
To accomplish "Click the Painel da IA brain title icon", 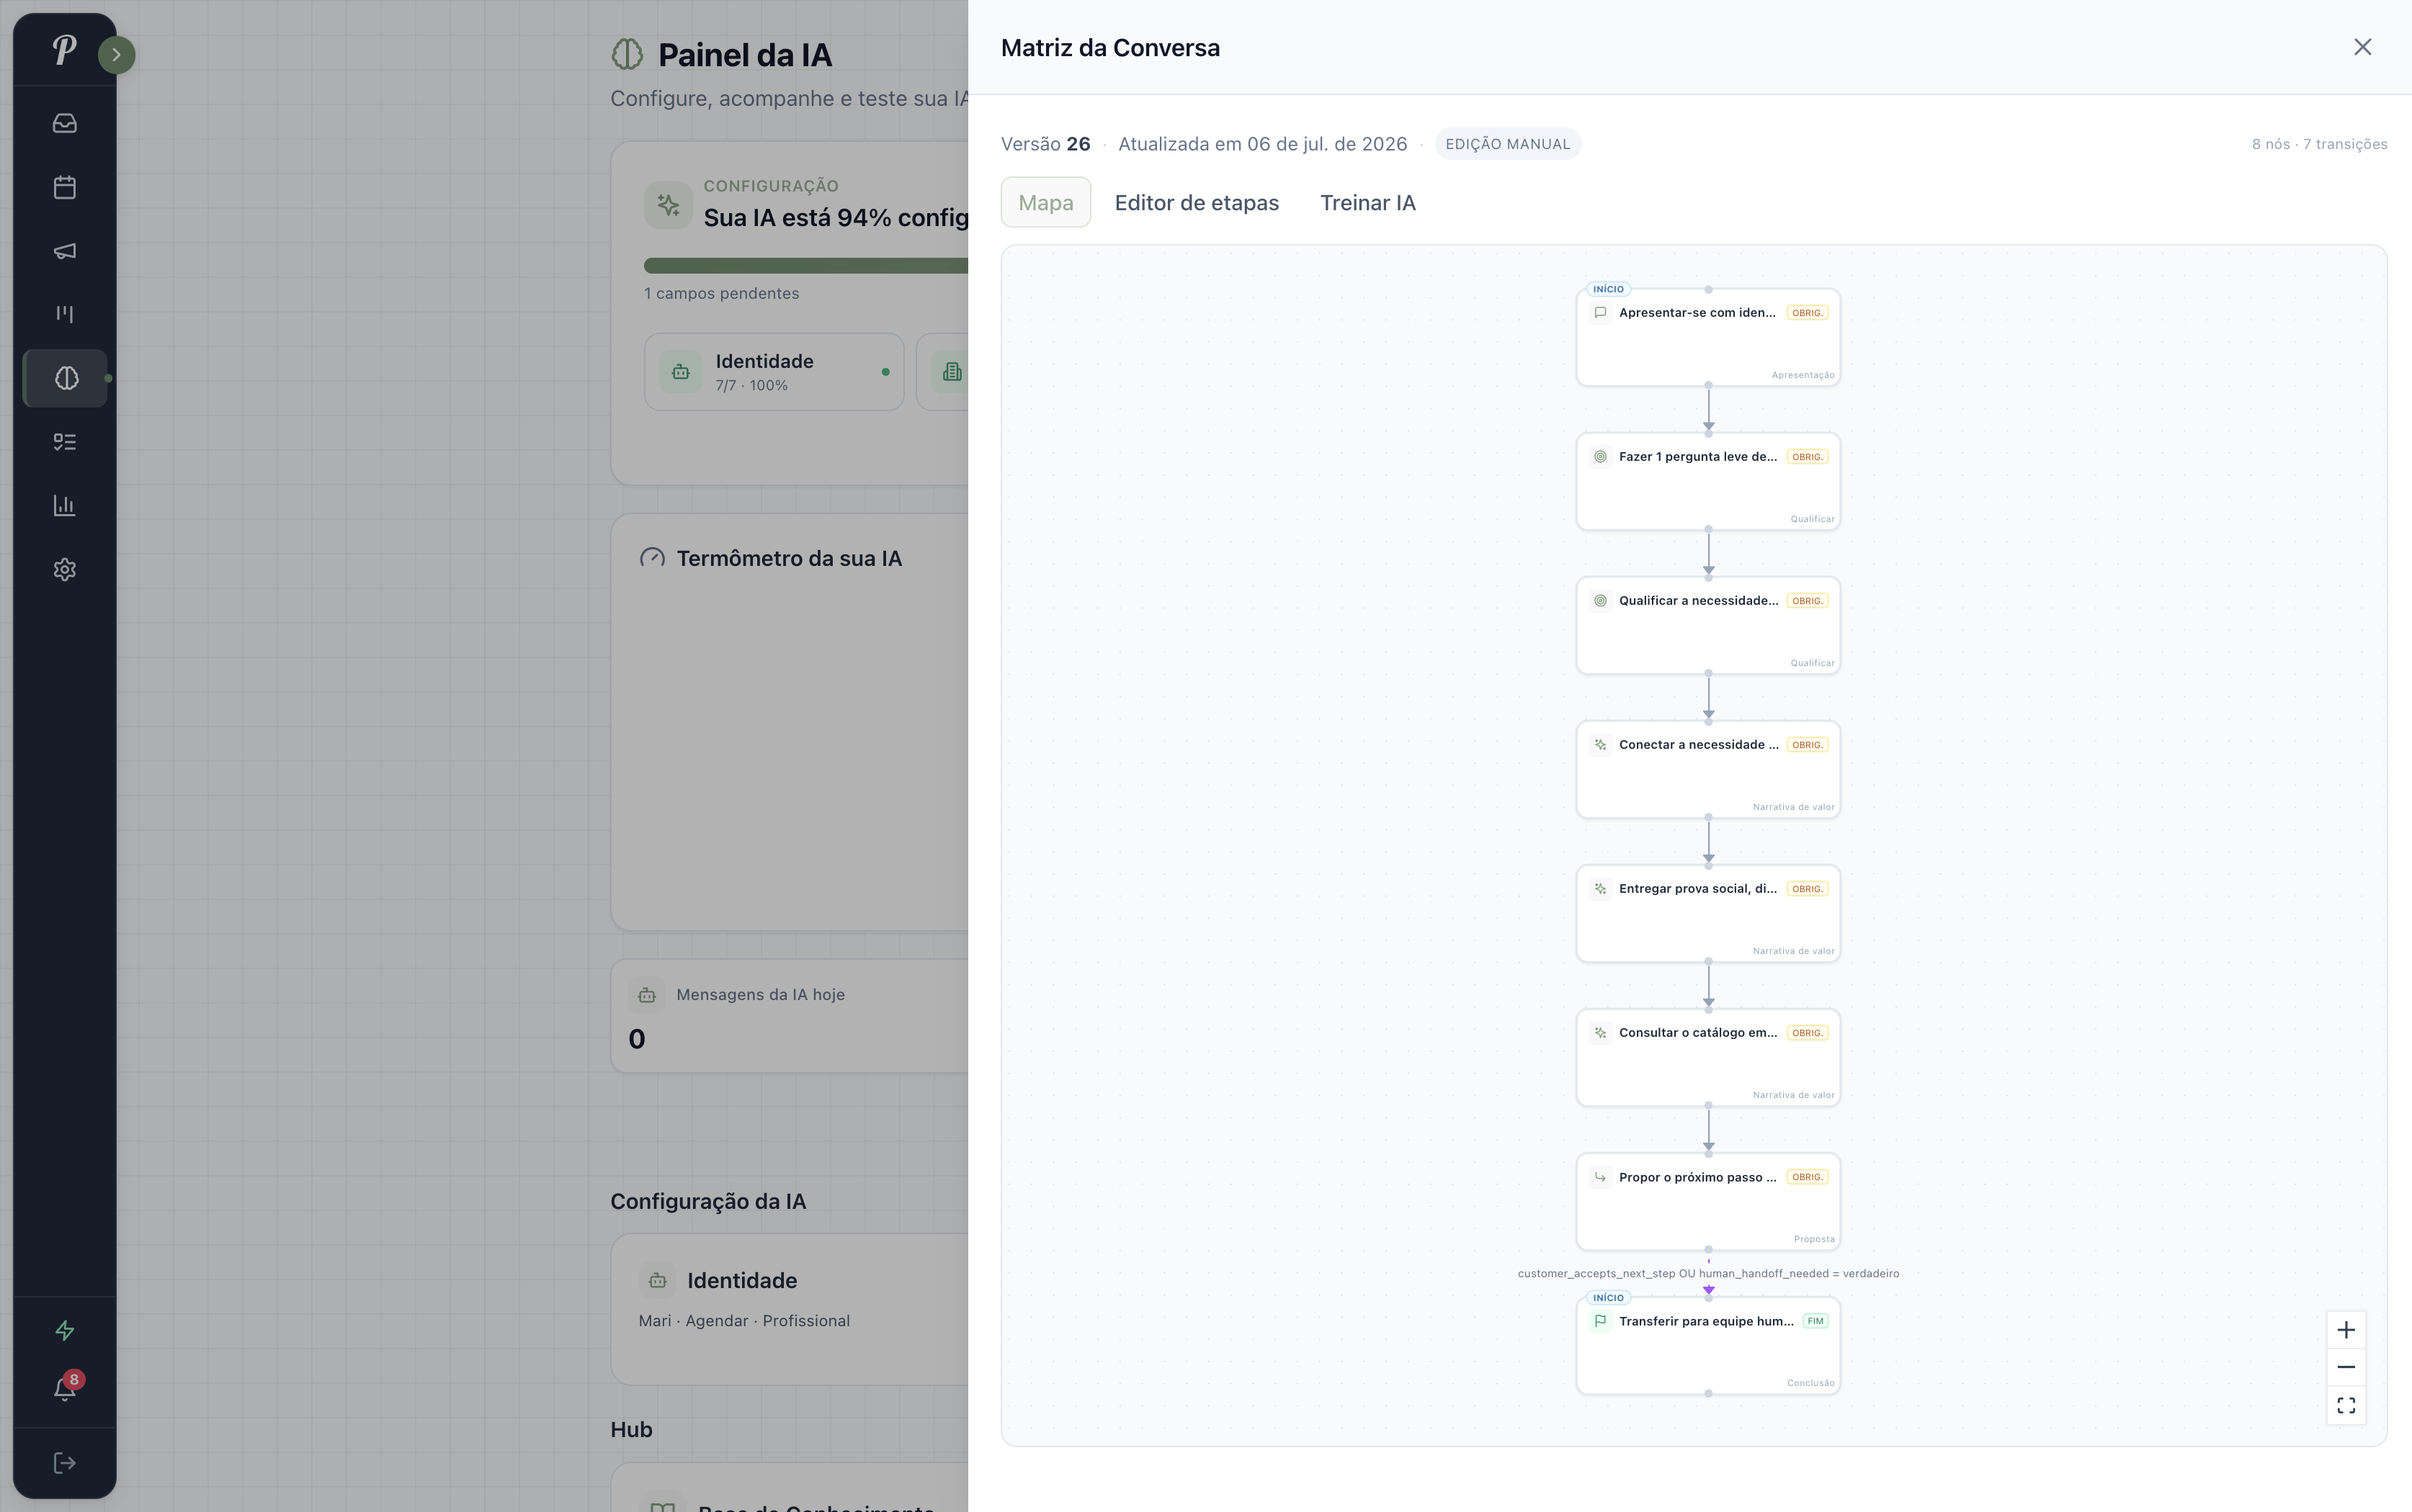I will coord(627,54).
